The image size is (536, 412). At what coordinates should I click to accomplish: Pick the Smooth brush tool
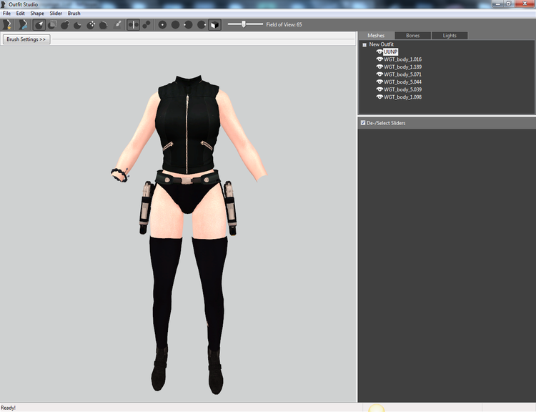104,24
